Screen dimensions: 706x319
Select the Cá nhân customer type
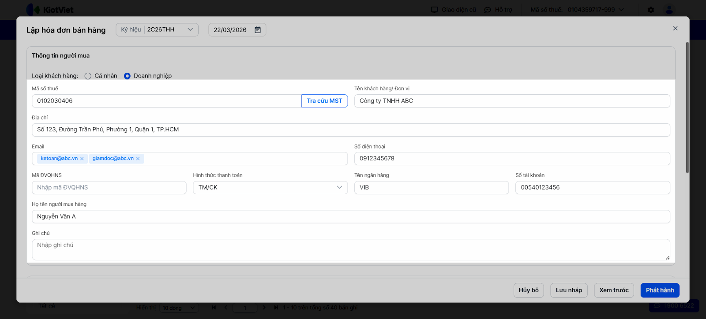(88, 76)
